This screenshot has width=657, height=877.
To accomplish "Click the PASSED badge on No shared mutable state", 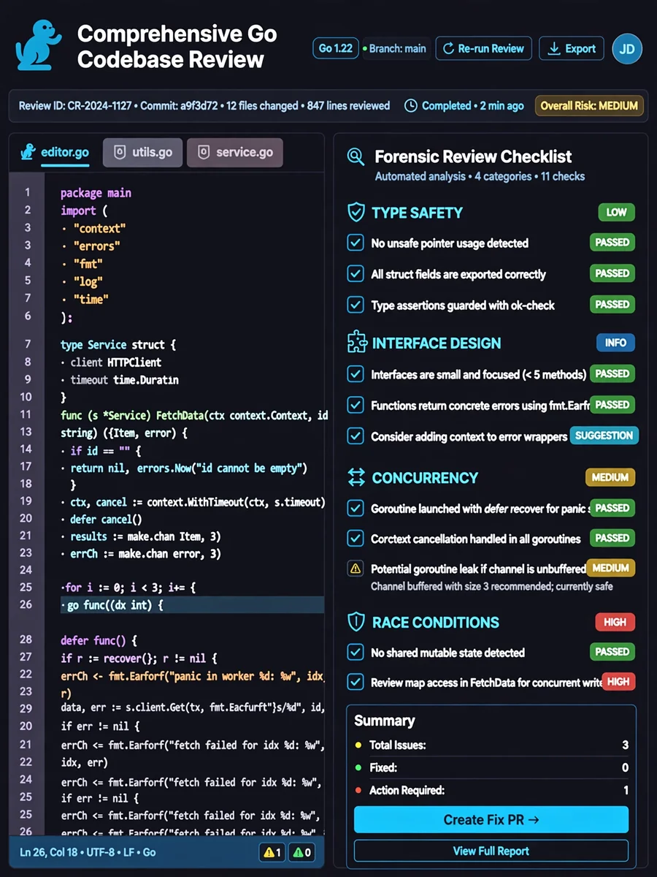I will (x=612, y=651).
